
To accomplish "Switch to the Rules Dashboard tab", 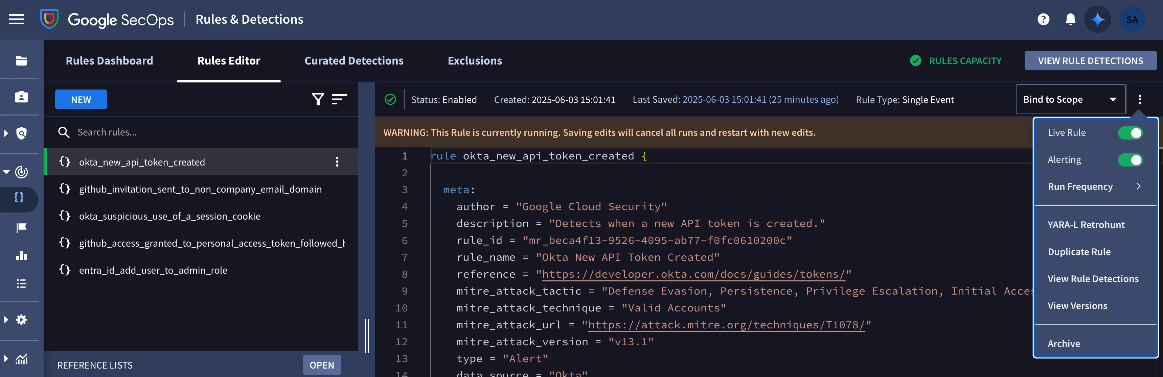I will point(109,61).
